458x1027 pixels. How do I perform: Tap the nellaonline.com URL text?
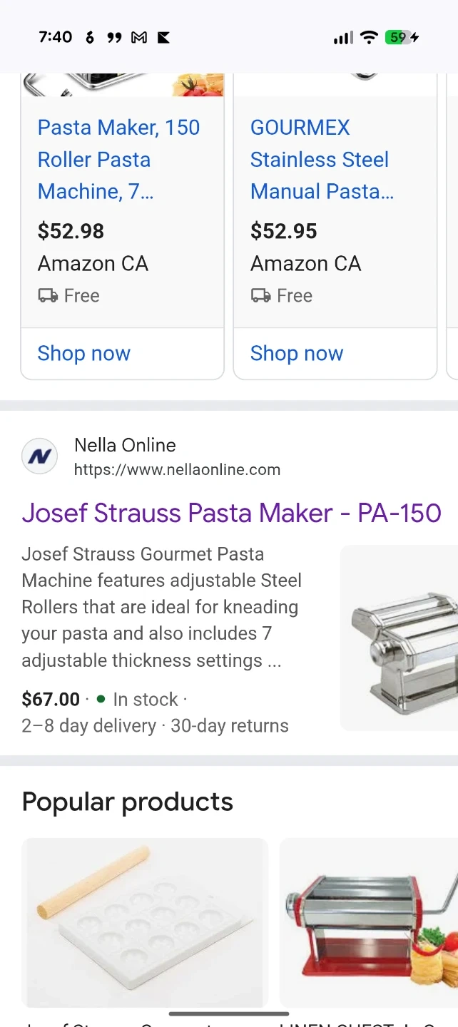tap(177, 470)
